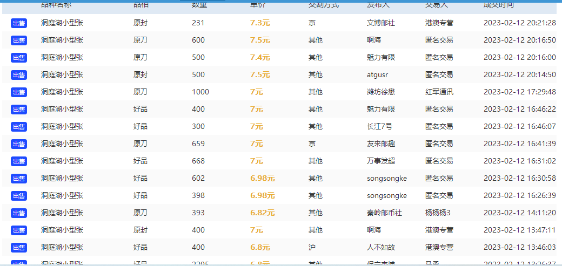Image resolution: width=562 pixels, height=266 pixels.
Task: Select publisher atgusr
Action: (377, 75)
